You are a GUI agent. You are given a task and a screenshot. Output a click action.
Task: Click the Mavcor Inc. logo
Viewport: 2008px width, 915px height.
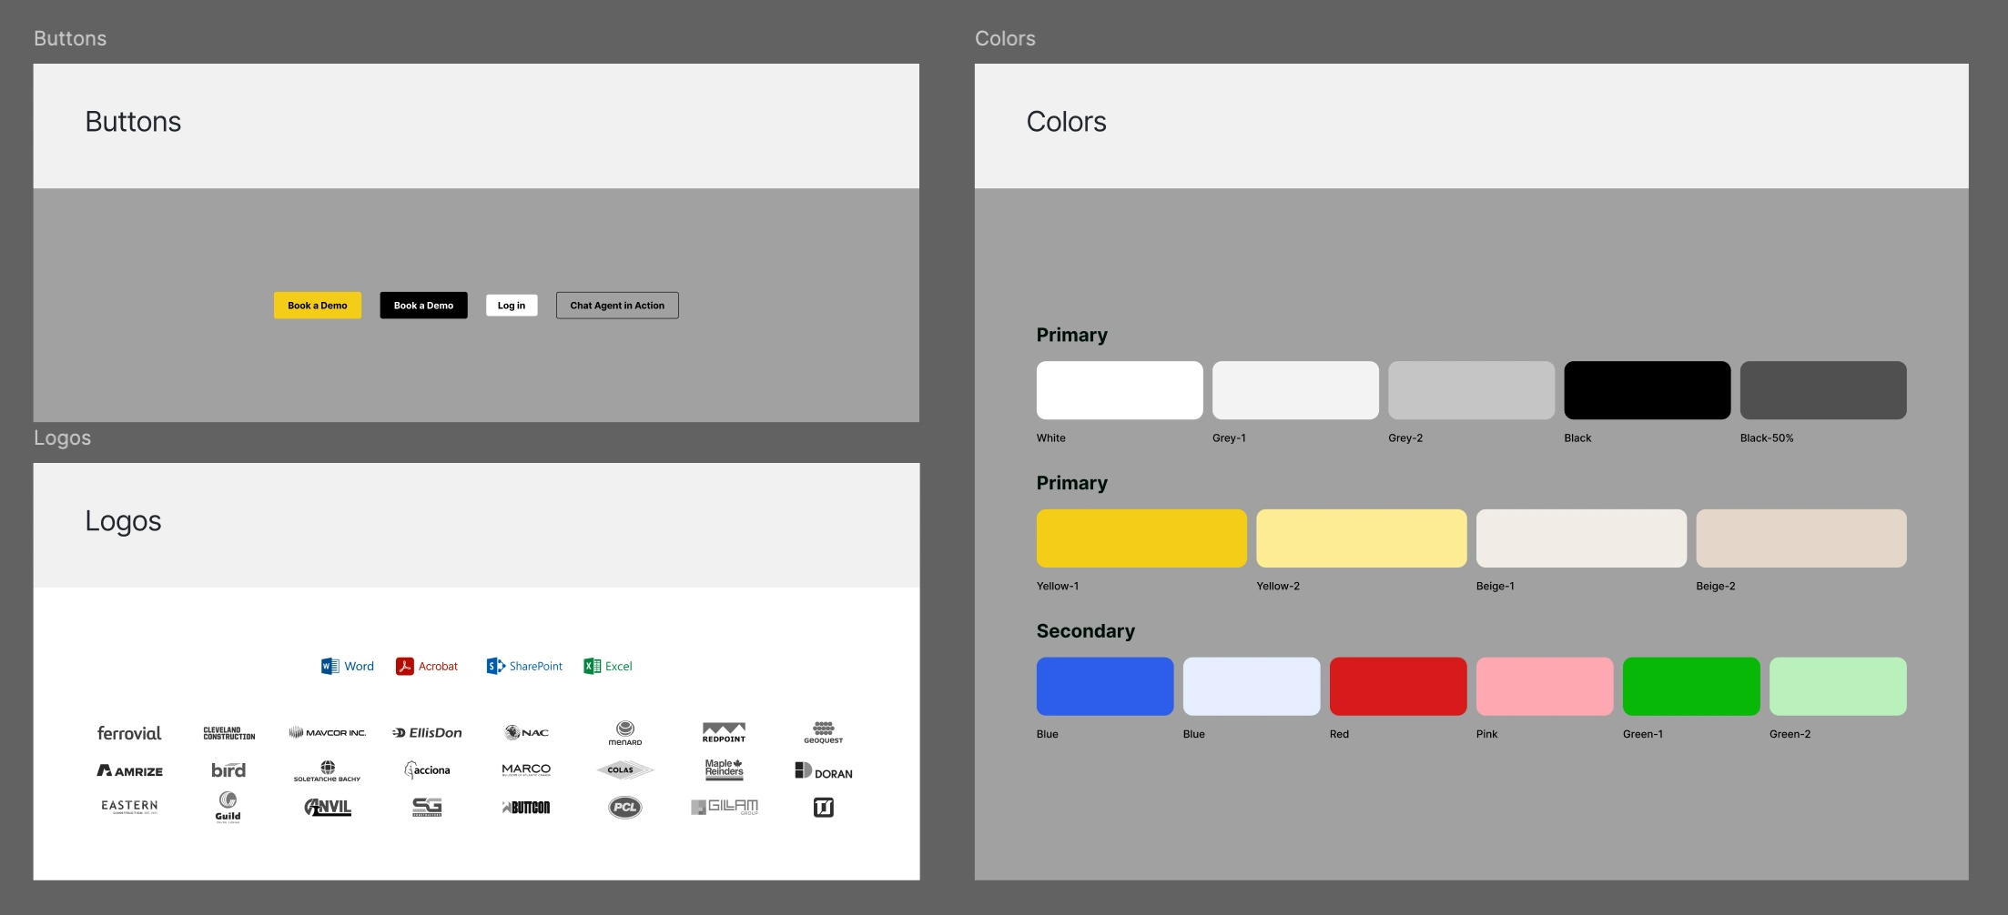(x=328, y=733)
